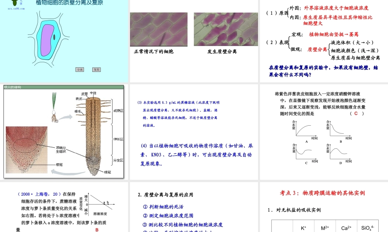The image size is (388, 232).
Task: Click the 根毛 label on the root diagram
Action: [78, 111]
